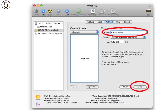The image size is (155, 110).
Task: Click the Resize Image toolbar icon
Action: pos(113,12)
